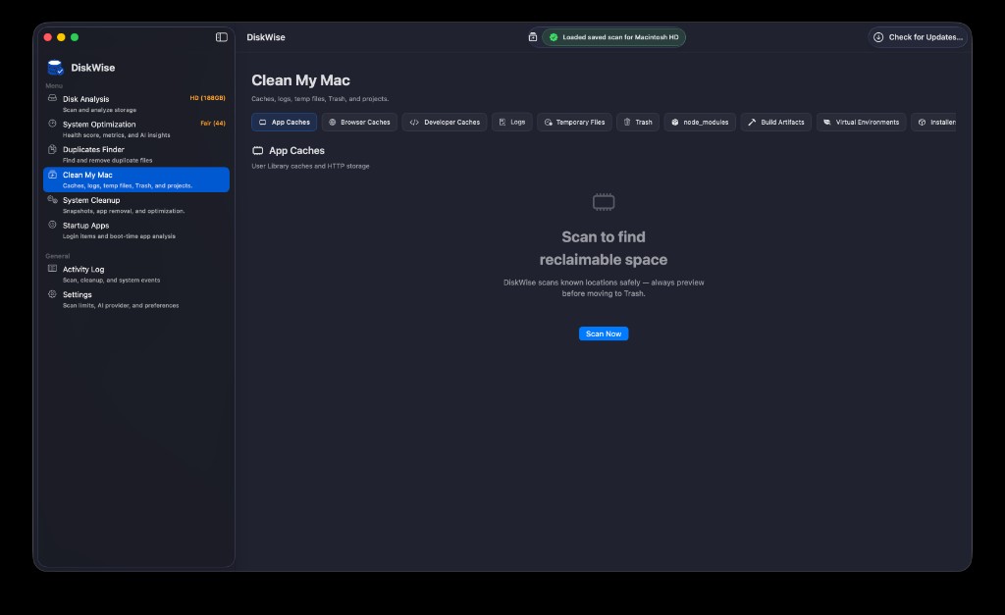Open the Activity Log in the sidebar
Screen dimensions: 1005x615
(135, 275)
